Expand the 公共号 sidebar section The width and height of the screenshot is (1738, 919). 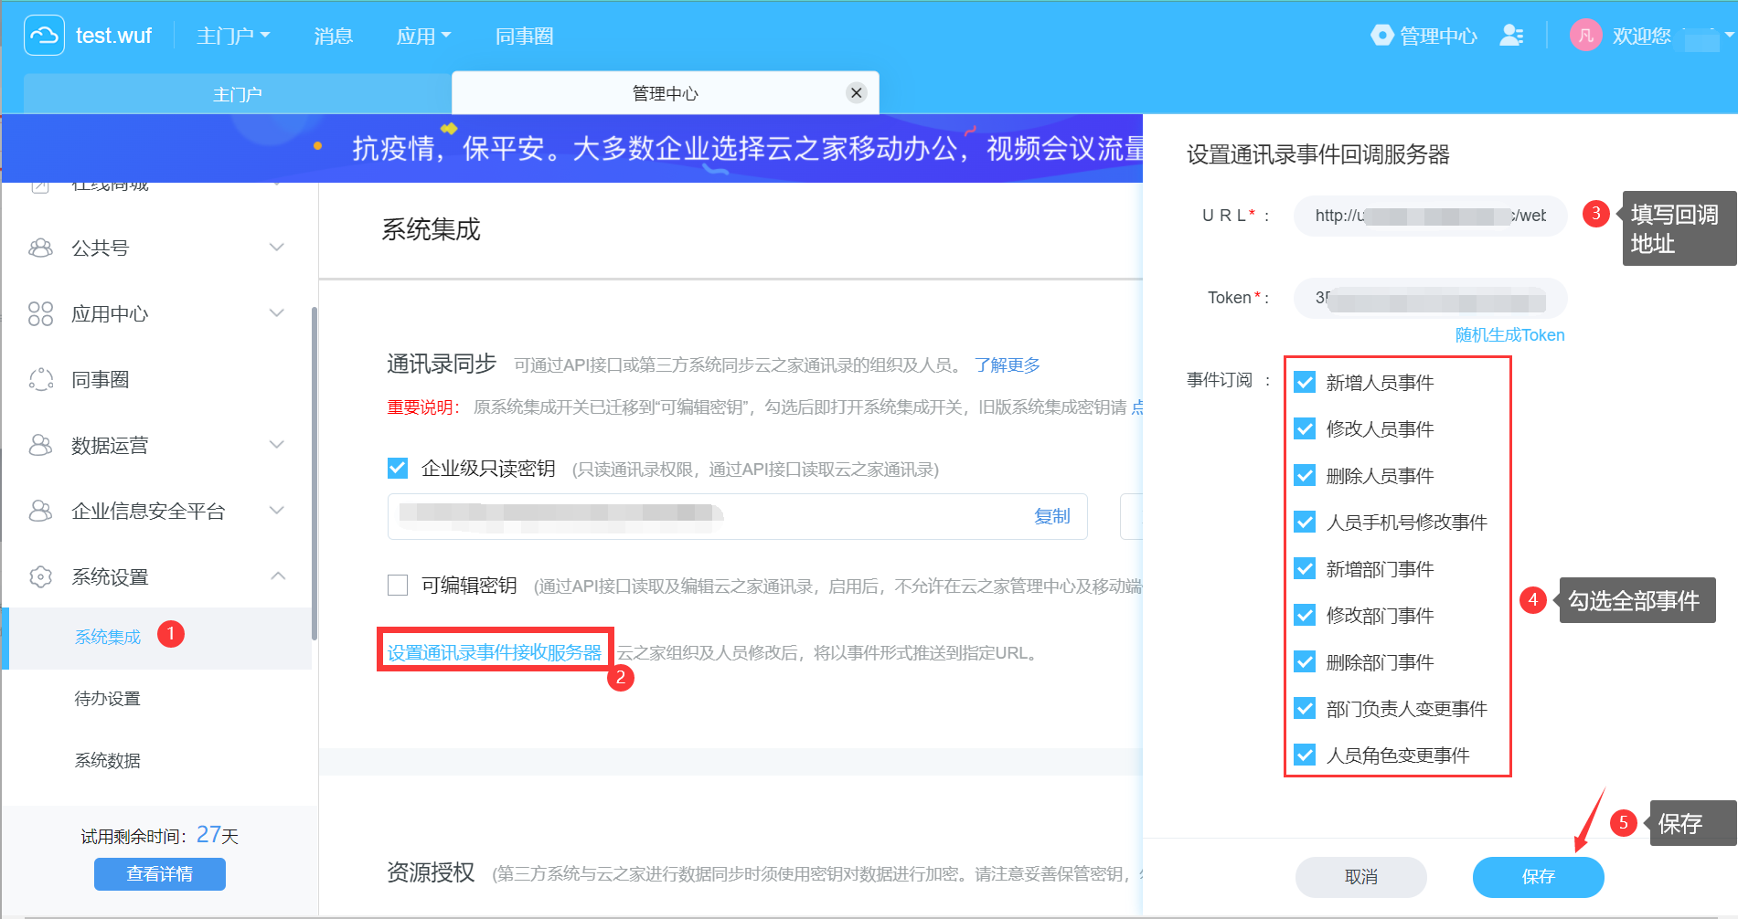tap(277, 248)
